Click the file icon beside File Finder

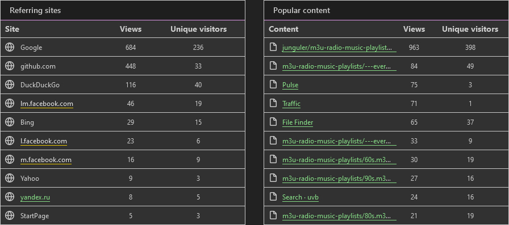tap(274, 122)
